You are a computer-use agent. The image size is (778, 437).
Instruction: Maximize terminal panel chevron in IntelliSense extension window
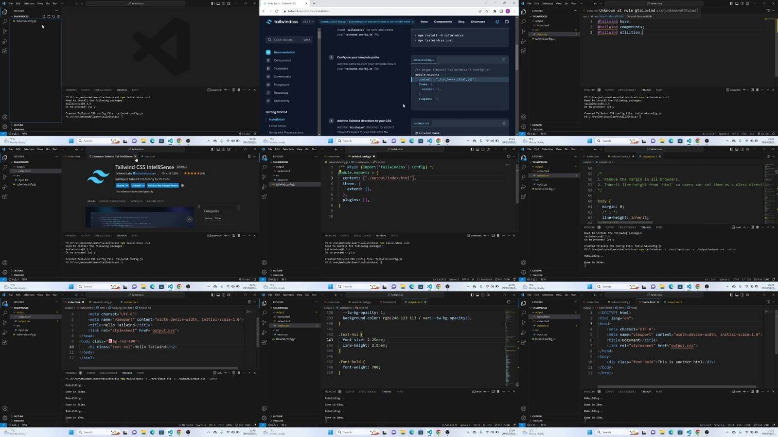click(249, 235)
